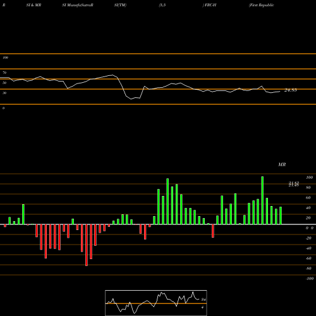Click the MR axis label -20
Image resolution: width=316 pixels, height=316 pixels.
(x=308, y=238)
